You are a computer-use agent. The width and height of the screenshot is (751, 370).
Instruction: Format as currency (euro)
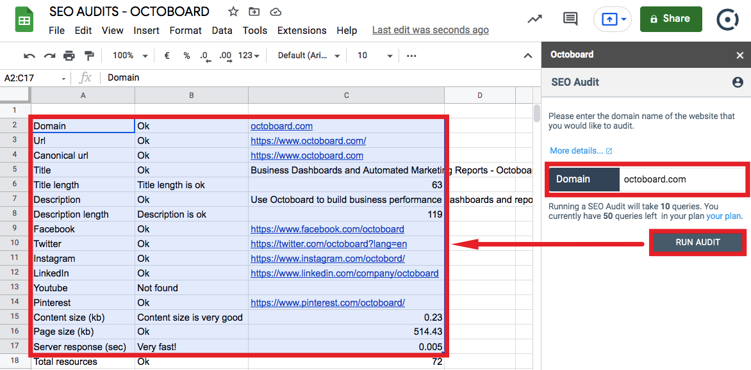[167, 56]
